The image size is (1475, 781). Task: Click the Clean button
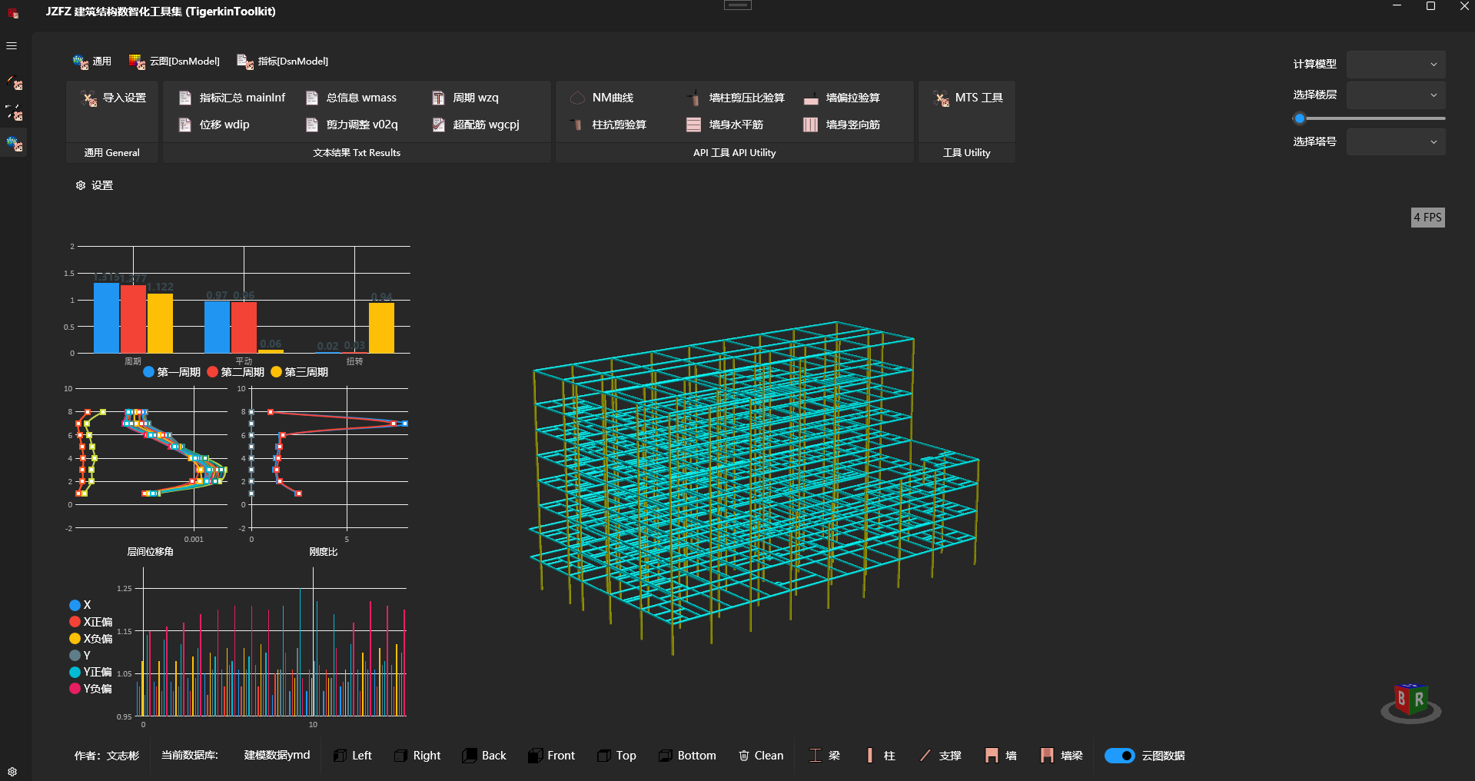click(760, 756)
